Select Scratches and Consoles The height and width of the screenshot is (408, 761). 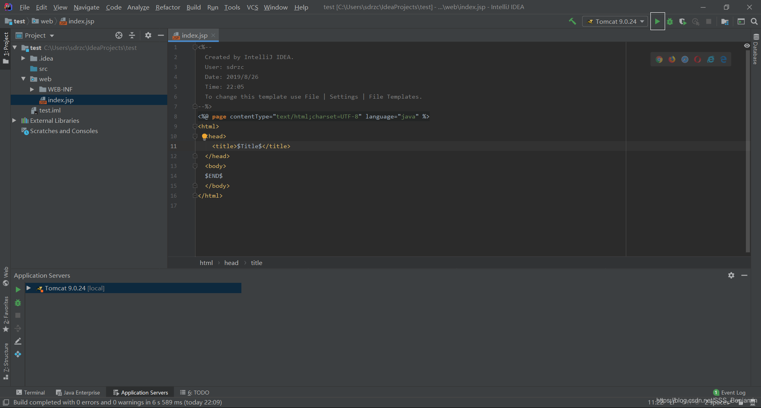tap(59, 131)
